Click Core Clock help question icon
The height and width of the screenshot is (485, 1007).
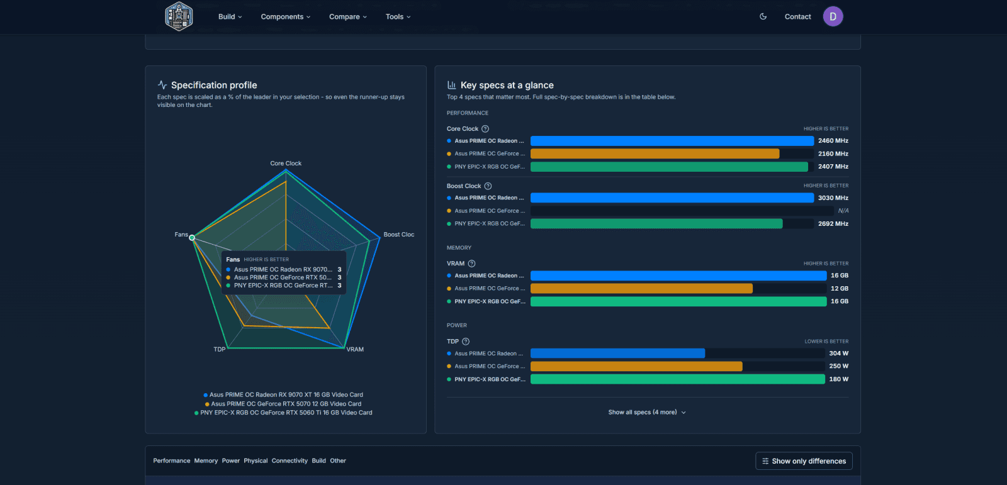pos(485,129)
